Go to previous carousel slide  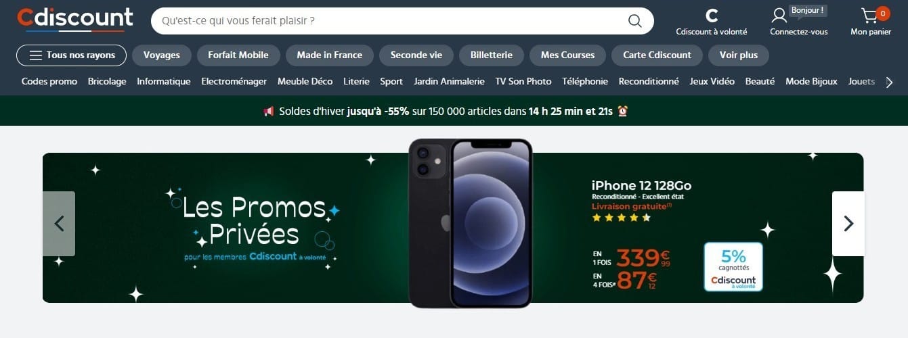tap(59, 224)
